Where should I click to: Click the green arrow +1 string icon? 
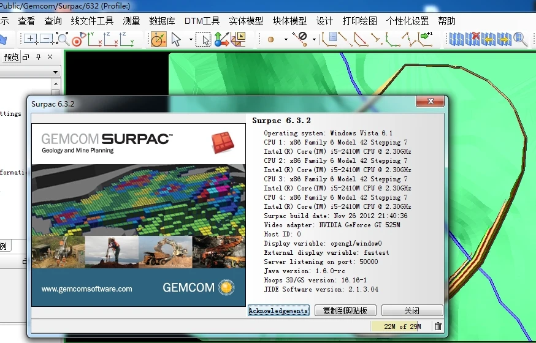coord(425,38)
